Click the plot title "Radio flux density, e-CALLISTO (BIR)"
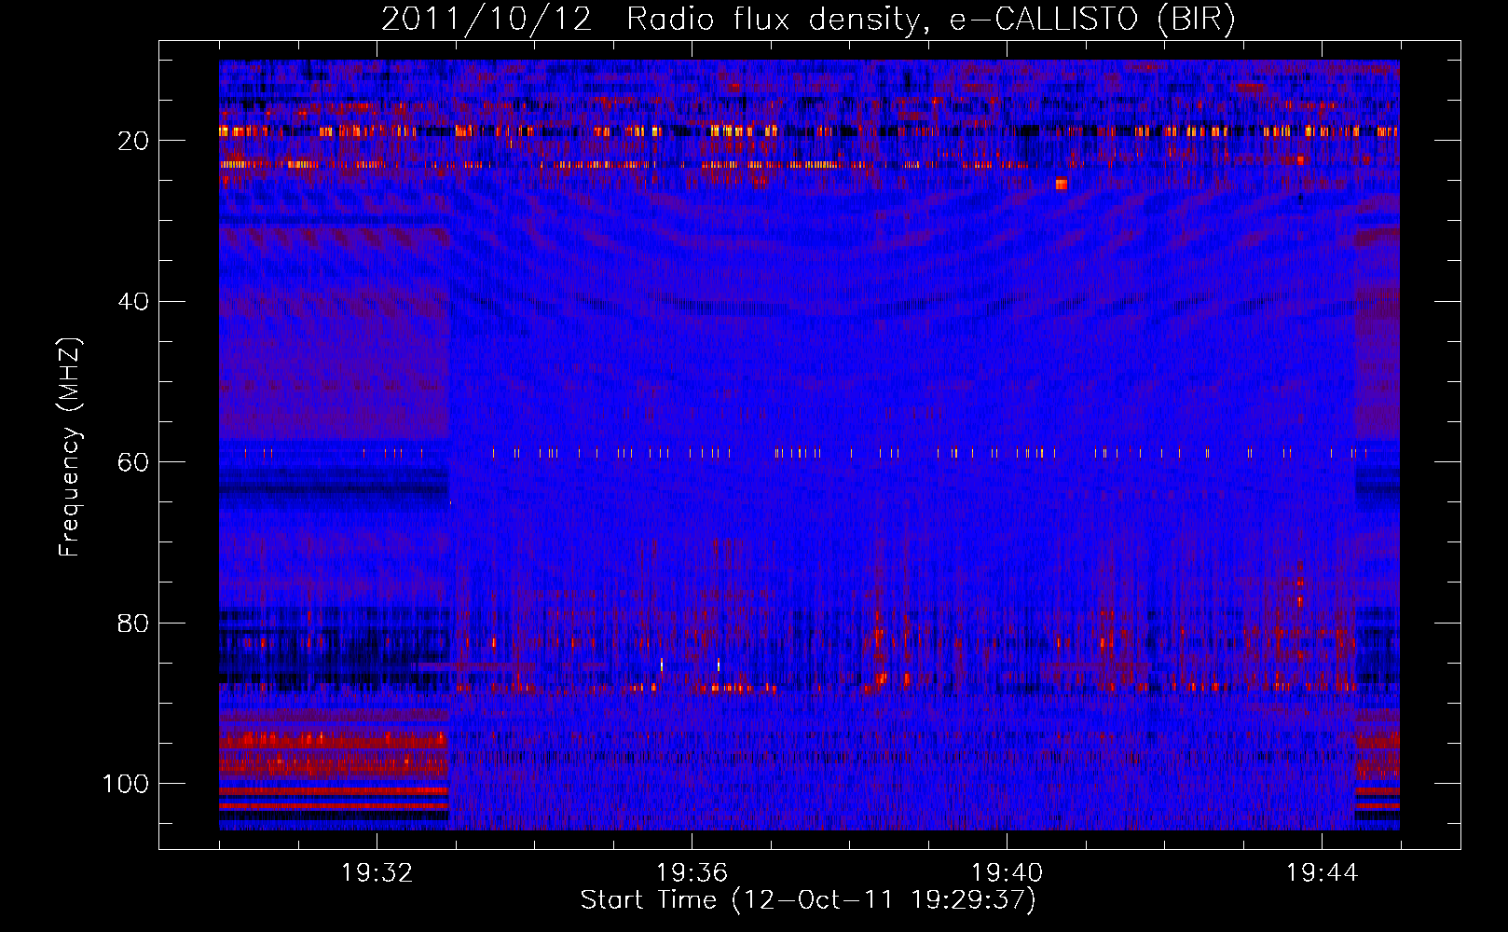Viewport: 1508px width, 932px height. [x=930, y=20]
